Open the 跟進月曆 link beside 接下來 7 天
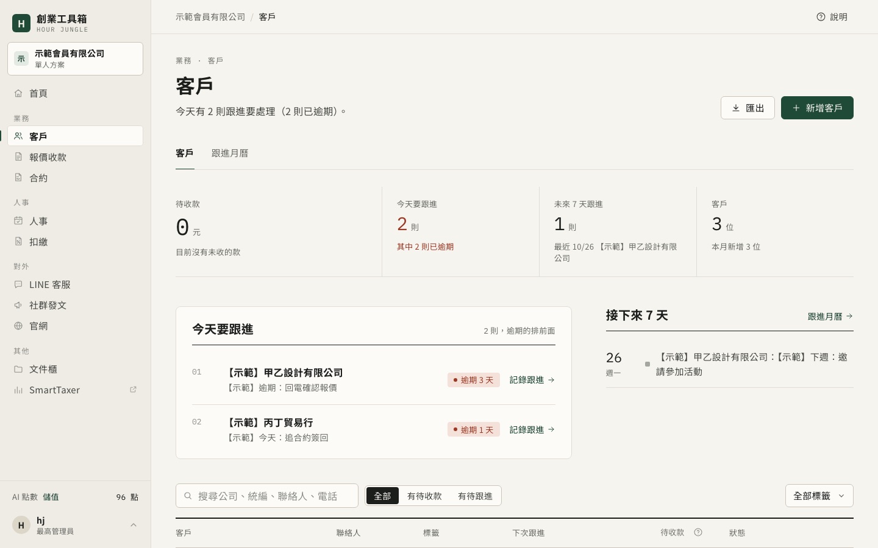This screenshot has height=548, width=878. [830, 317]
